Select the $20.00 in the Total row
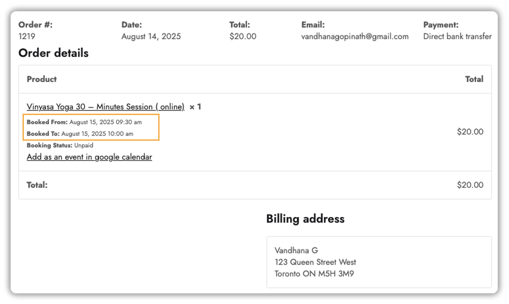The height and width of the screenshot is (304, 509). point(470,185)
